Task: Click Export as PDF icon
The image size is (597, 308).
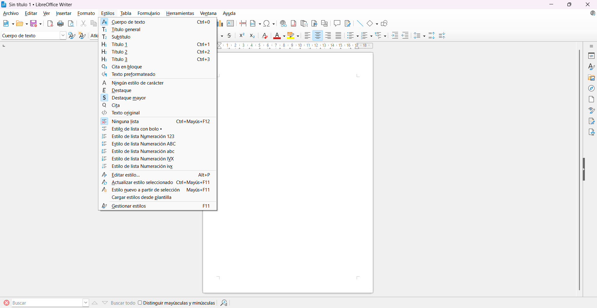Action: coord(50,24)
